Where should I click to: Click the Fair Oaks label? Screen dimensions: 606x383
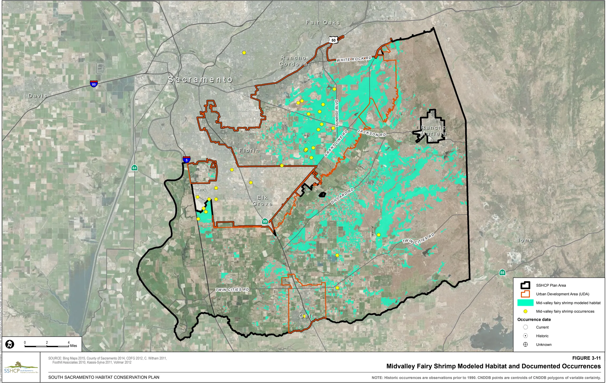pyautogui.click(x=323, y=23)
